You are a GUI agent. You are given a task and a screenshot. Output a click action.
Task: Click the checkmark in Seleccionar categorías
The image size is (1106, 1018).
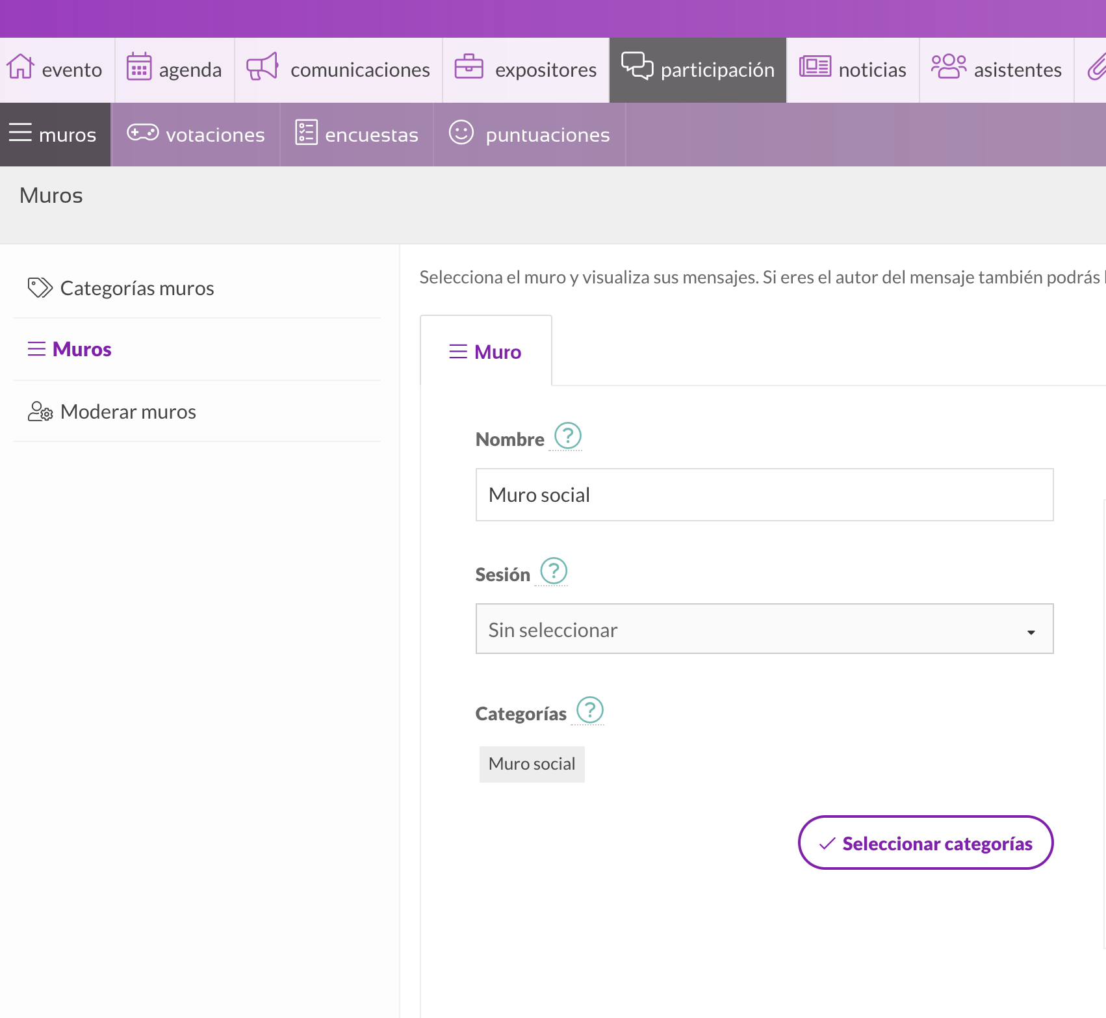(827, 843)
